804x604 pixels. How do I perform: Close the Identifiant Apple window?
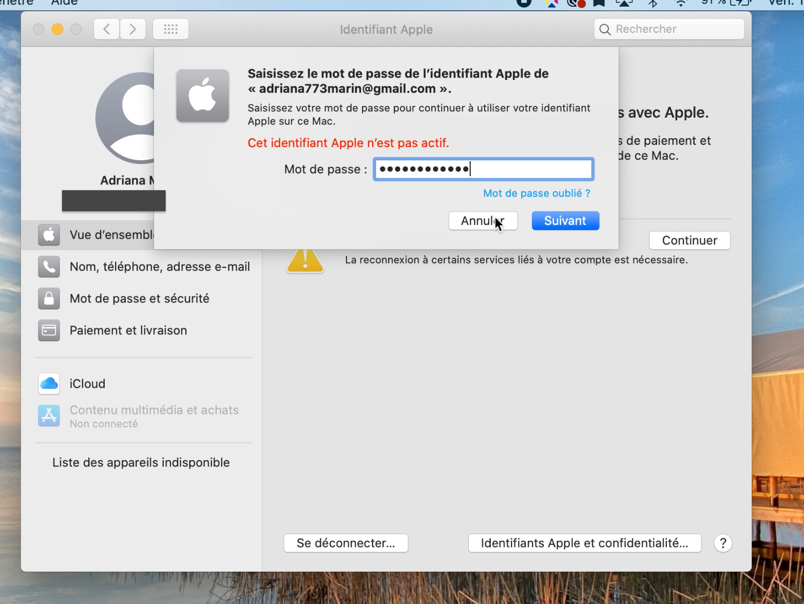coord(39,29)
